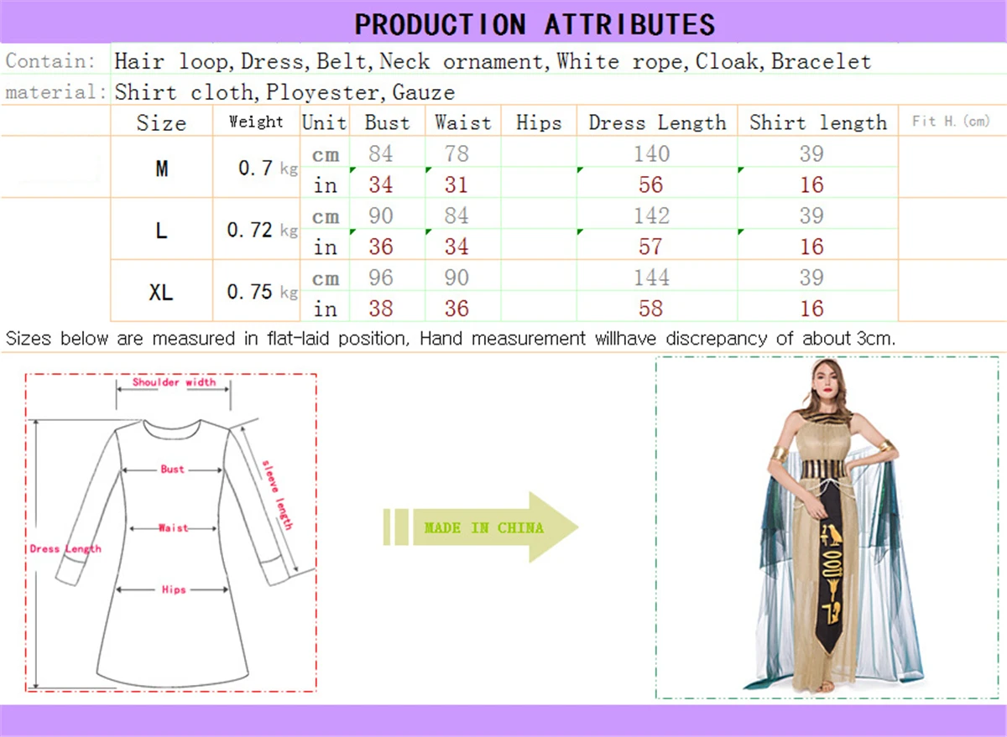
Task: Click the dress length inches value 57
Action: click(x=651, y=247)
